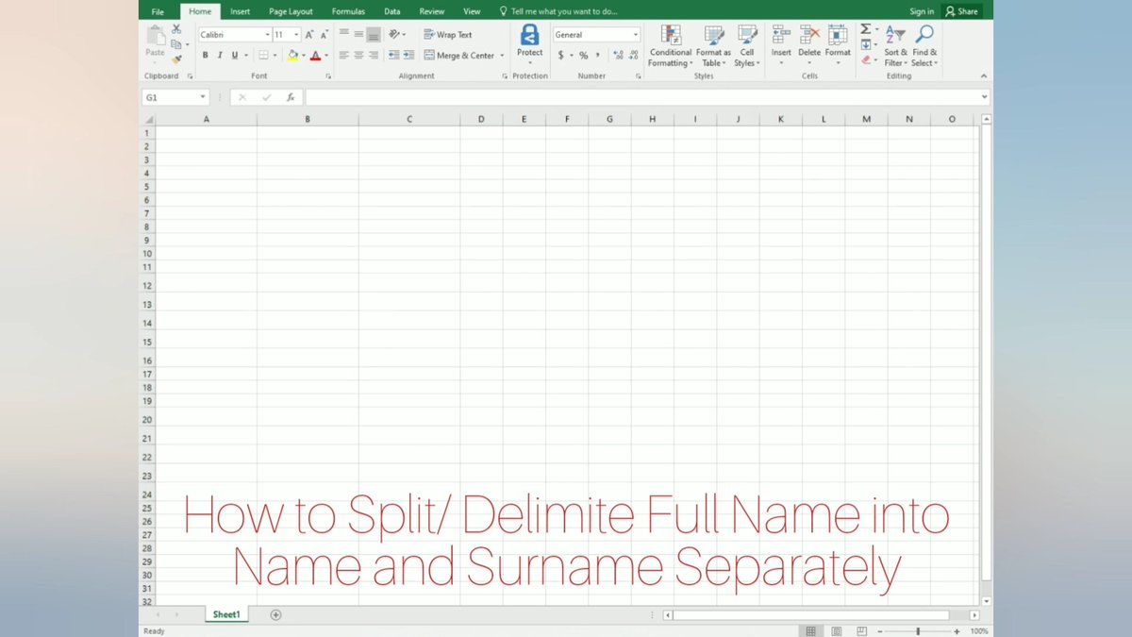Image resolution: width=1132 pixels, height=637 pixels.
Task: Toggle bold formatting
Action: (206, 56)
